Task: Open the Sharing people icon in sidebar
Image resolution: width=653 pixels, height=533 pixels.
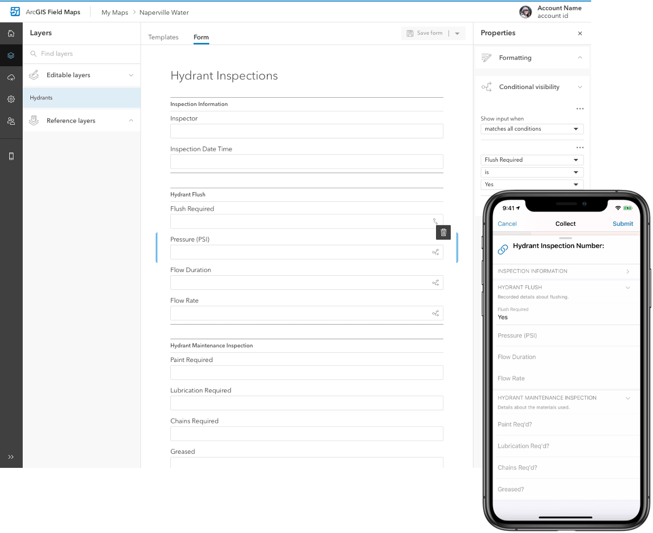Action: (11, 121)
